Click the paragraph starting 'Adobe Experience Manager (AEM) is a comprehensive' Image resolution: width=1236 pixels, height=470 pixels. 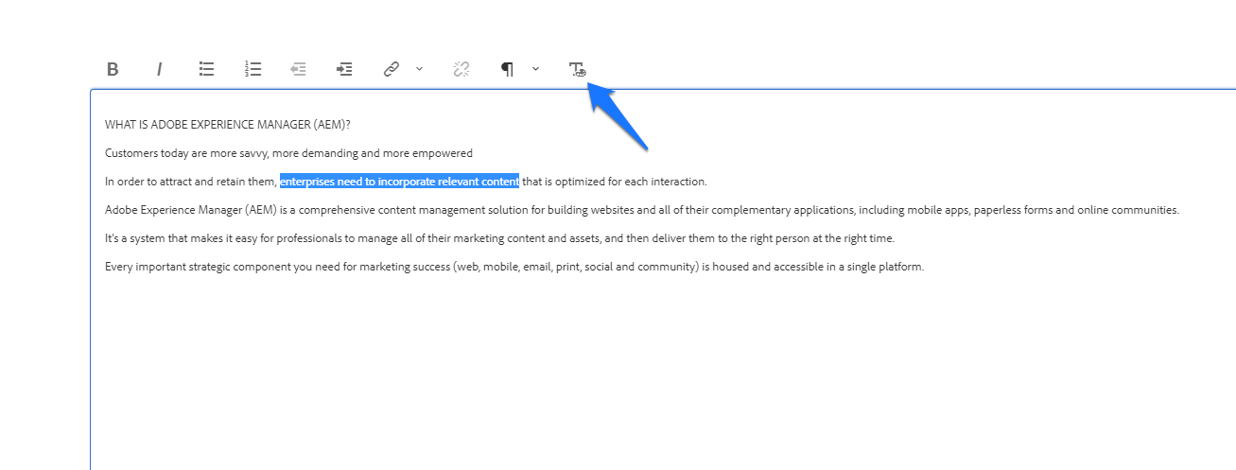[642, 210]
